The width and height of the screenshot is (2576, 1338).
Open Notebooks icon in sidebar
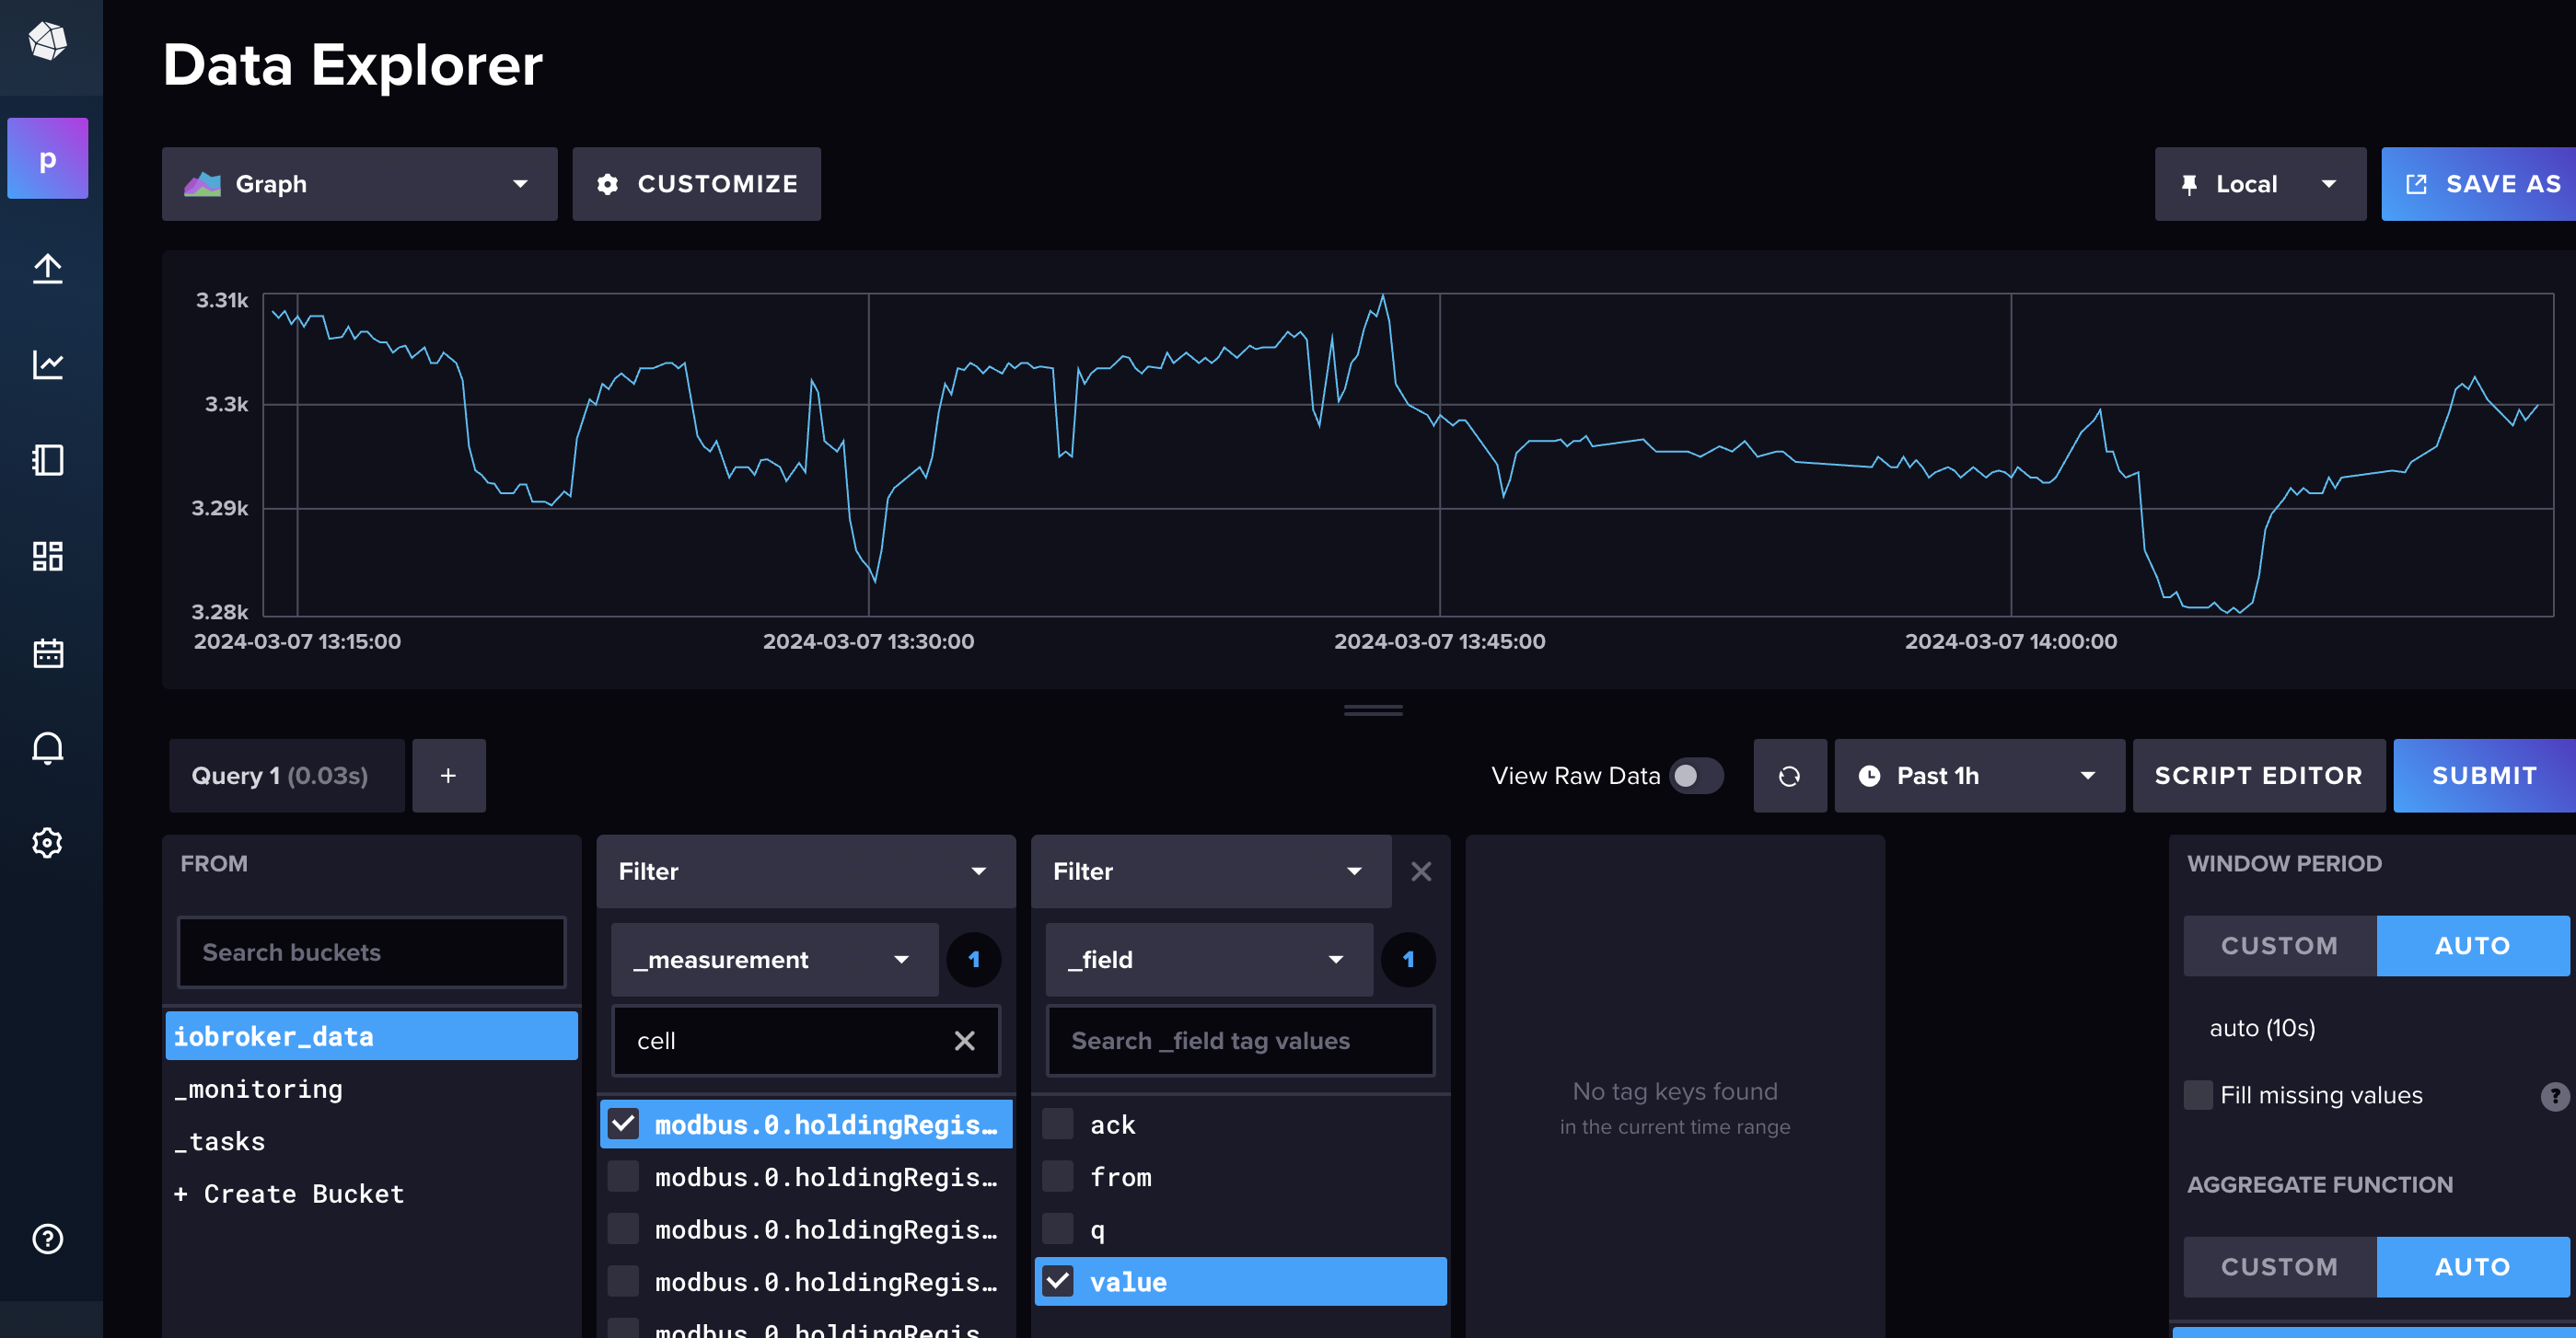pos(47,460)
